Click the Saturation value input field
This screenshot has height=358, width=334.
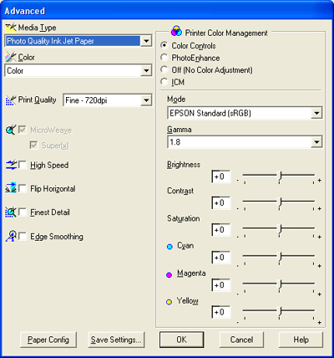coord(221,230)
